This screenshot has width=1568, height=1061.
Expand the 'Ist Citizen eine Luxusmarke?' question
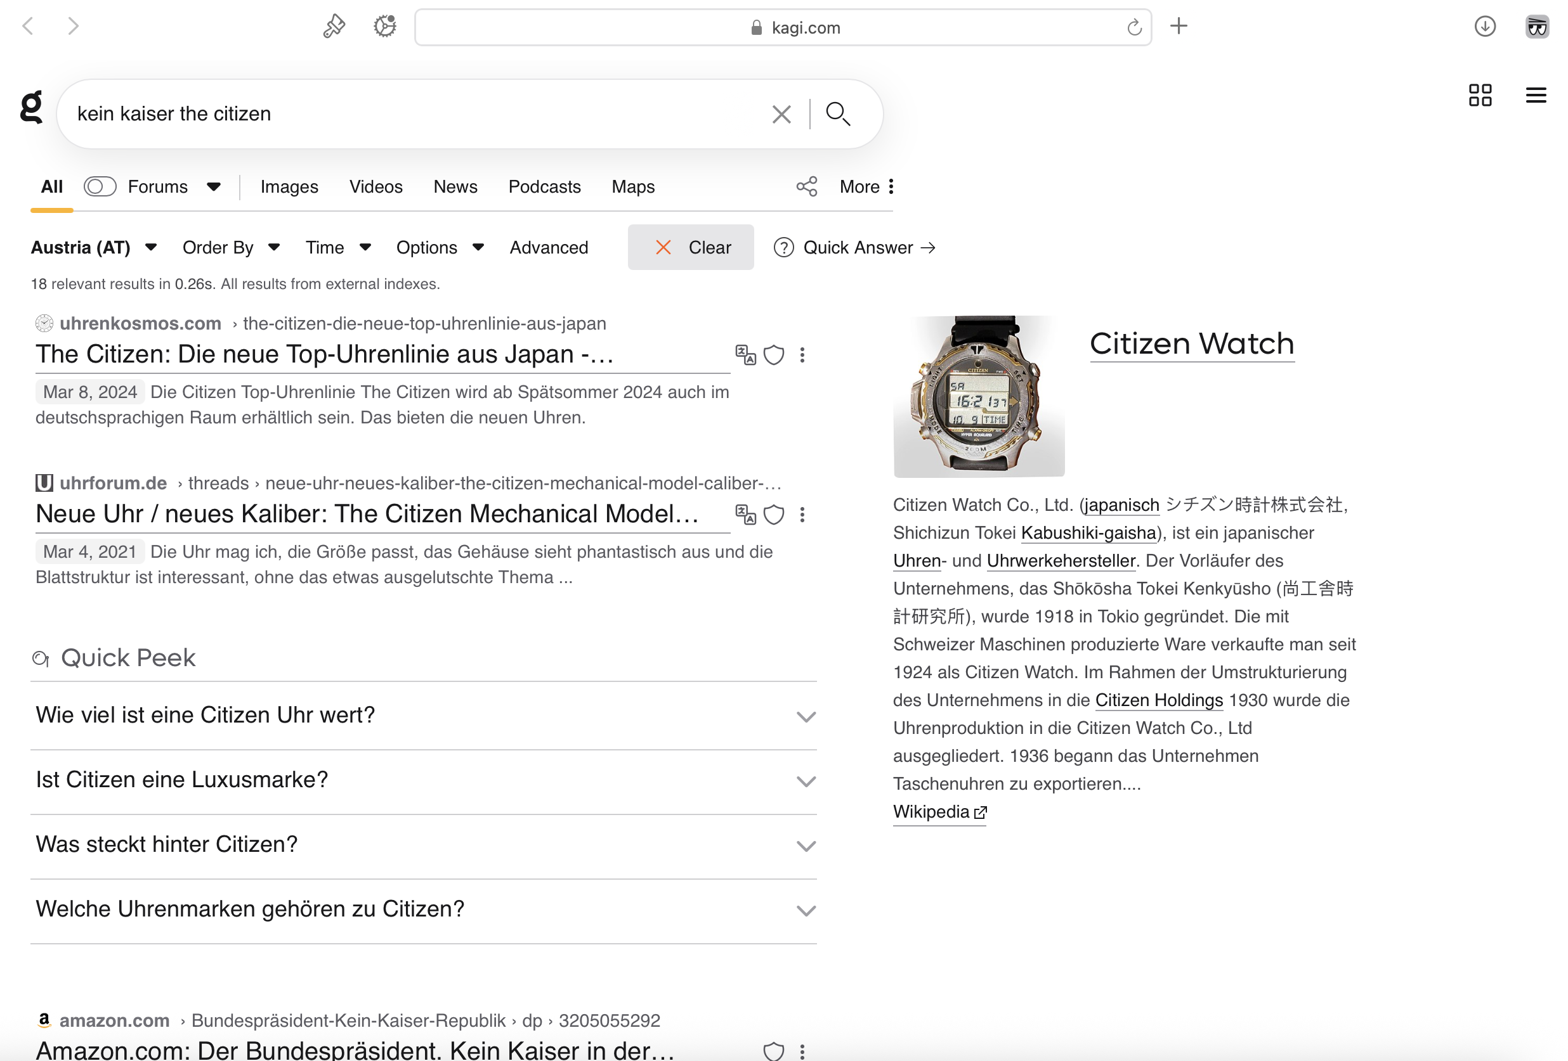[x=423, y=780]
